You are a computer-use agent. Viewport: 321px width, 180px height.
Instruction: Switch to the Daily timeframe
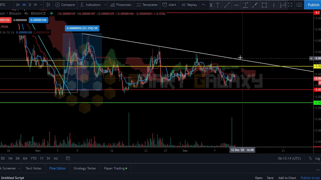point(30,5)
